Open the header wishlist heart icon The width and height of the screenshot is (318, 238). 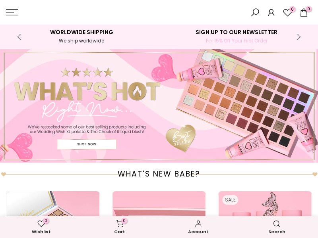pyautogui.click(x=287, y=13)
